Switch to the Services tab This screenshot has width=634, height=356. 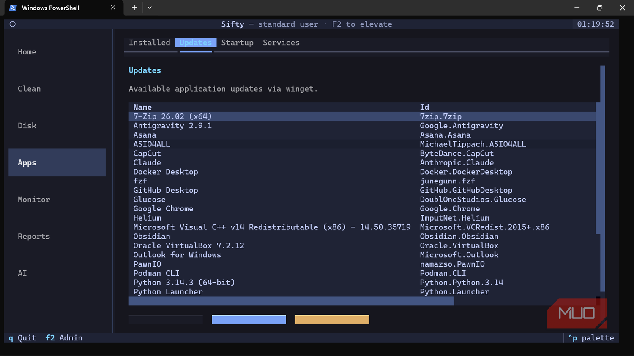pyautogui.click(x=281, y=43)
